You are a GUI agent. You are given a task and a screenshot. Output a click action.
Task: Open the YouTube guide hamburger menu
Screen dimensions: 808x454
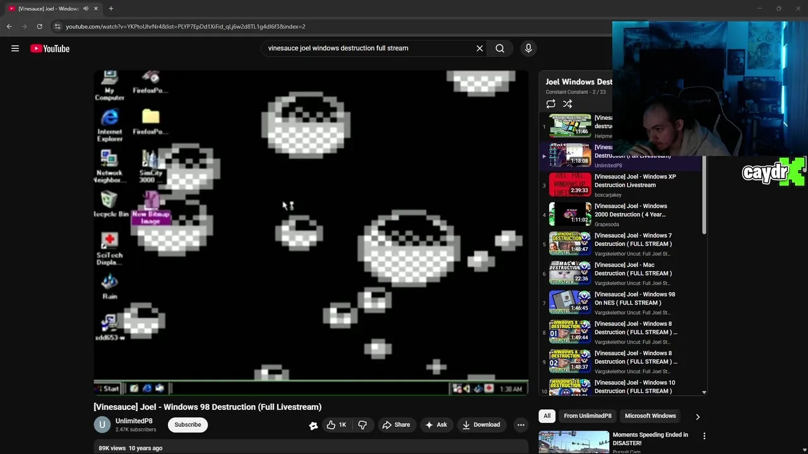(15, 49)
